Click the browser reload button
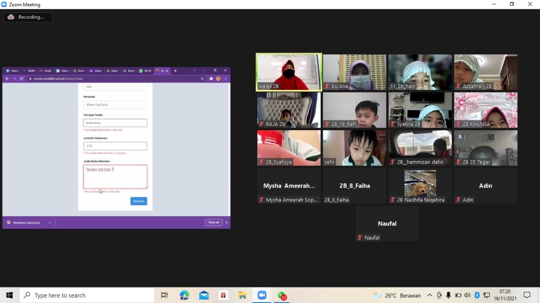540x303 pixels. coord(22,79)
